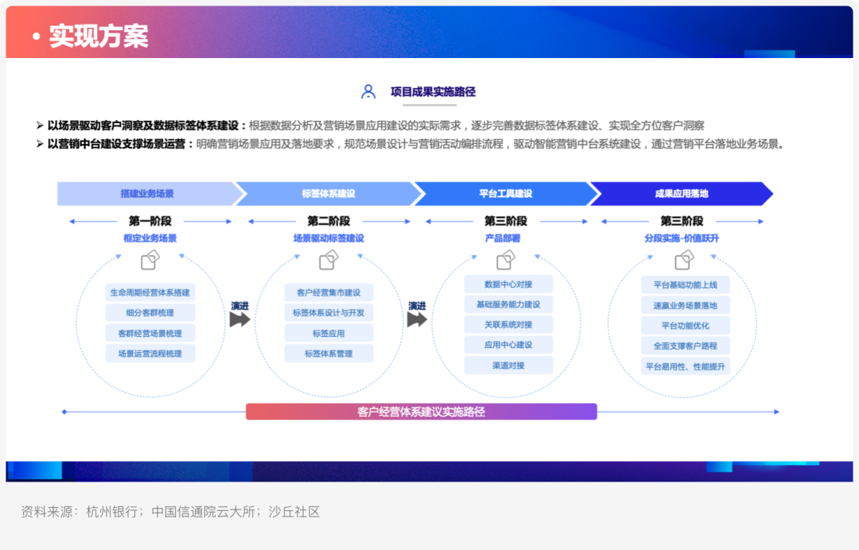Select the 平台工具建设 chevron step
The image size is (859, 550).
tap(506, 194)
